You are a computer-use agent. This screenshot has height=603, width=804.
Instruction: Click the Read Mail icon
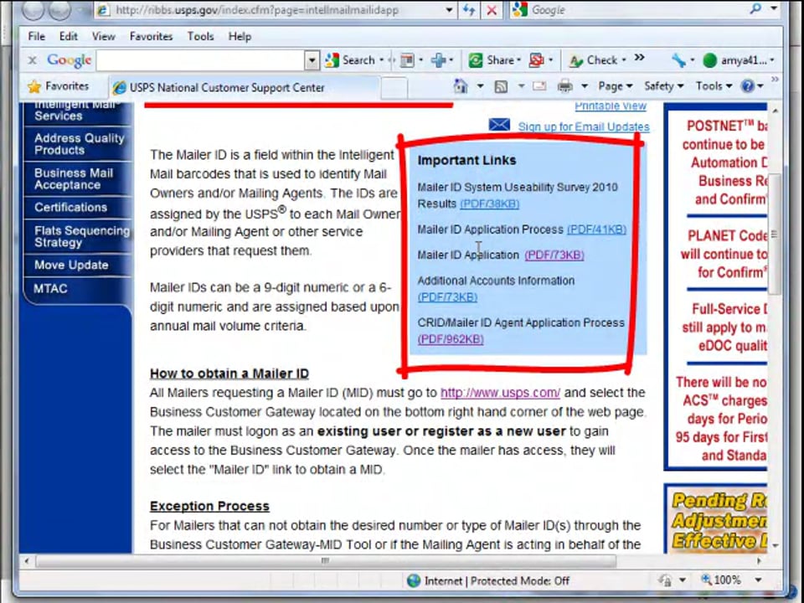click(539, 86)
